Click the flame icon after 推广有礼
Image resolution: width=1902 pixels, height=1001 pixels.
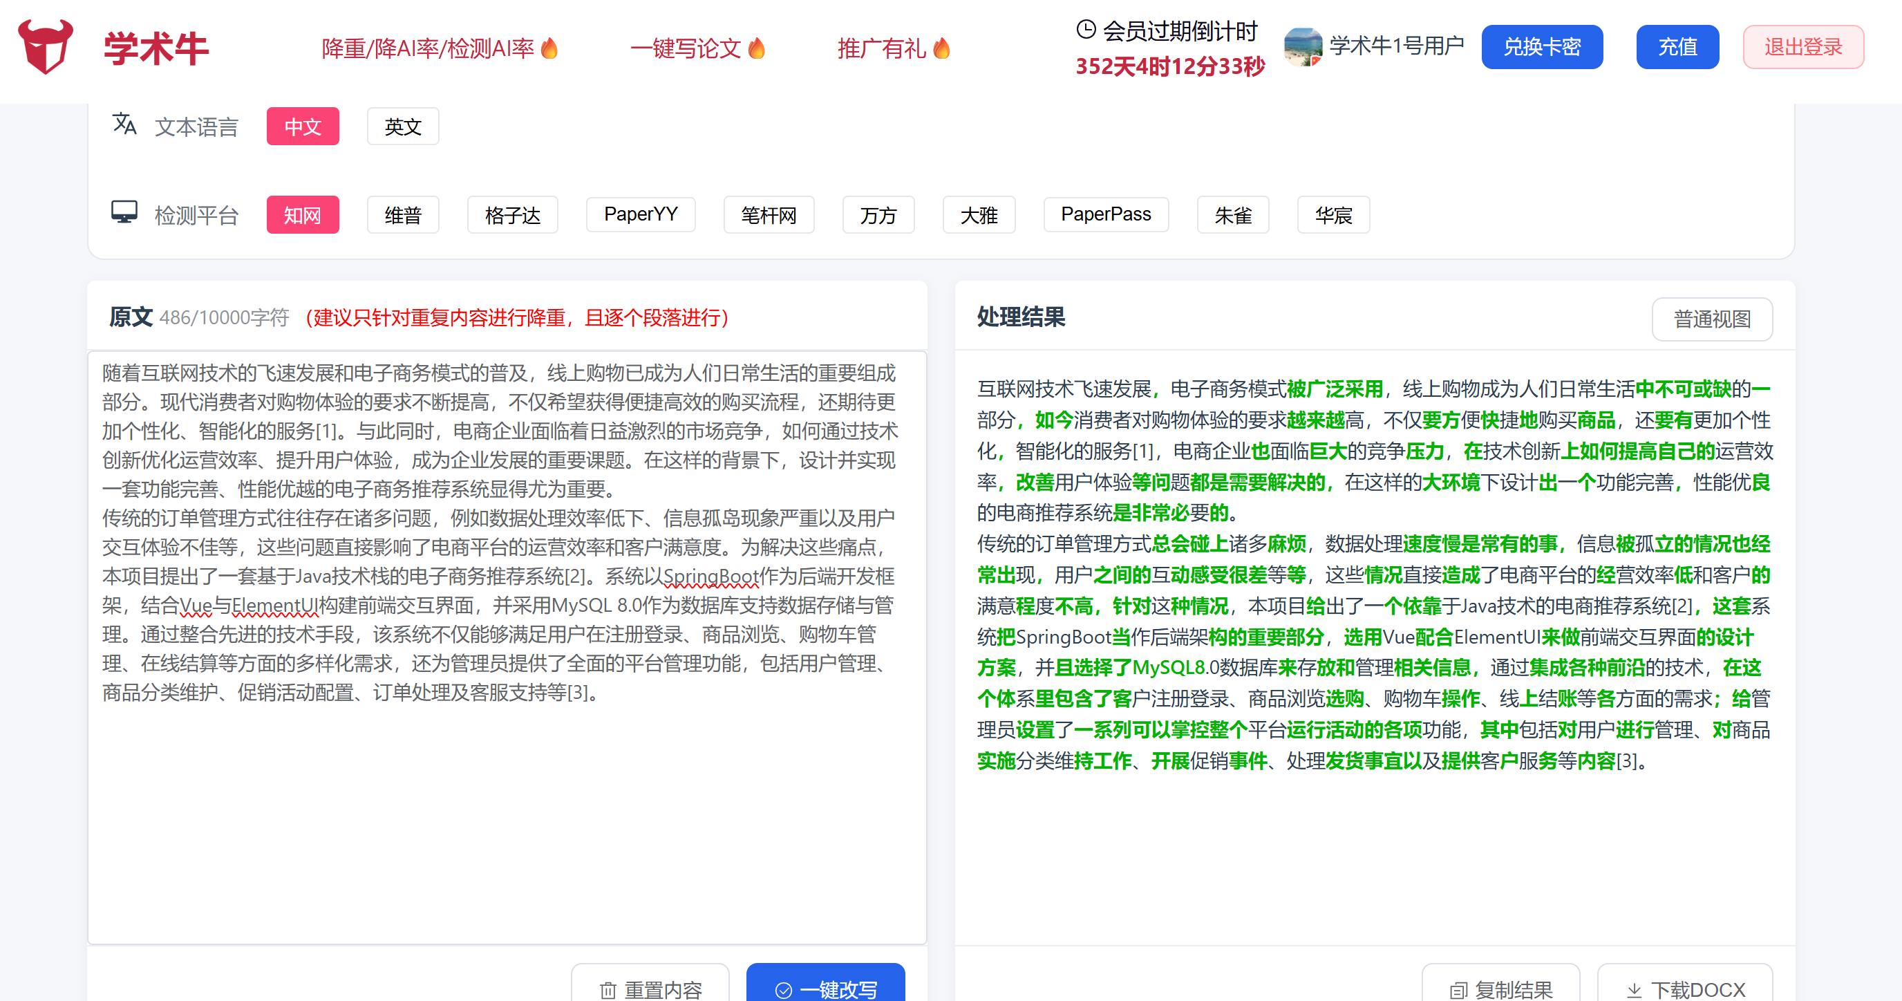(x=941, y=48)
